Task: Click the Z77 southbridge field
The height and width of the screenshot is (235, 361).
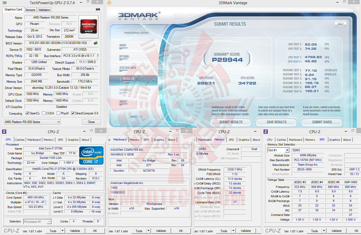Action: click(x=149, y=165)
